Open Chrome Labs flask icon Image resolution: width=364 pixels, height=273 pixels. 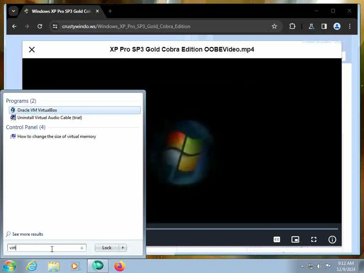[311, 26]
